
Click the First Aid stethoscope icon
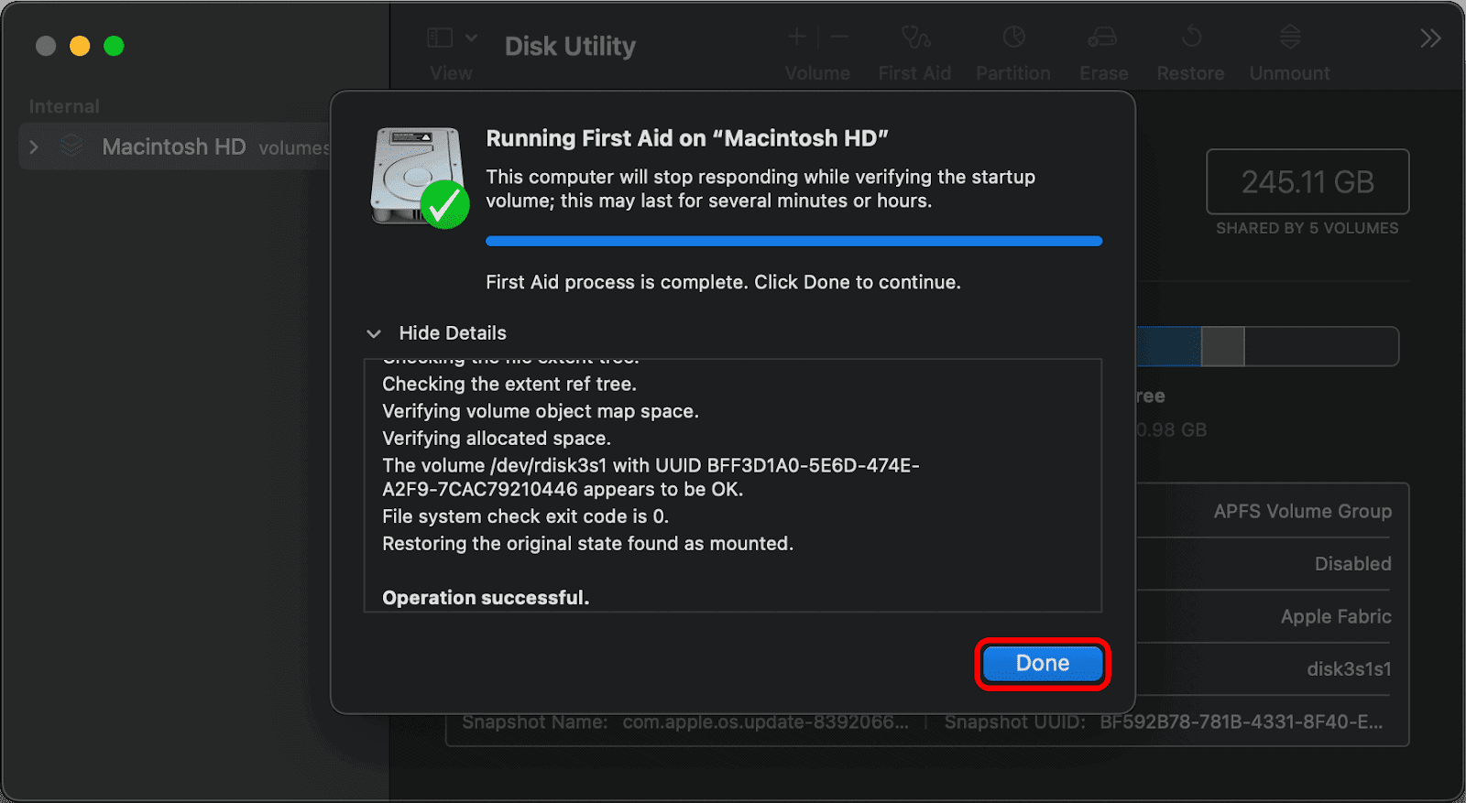pos(914,38)
